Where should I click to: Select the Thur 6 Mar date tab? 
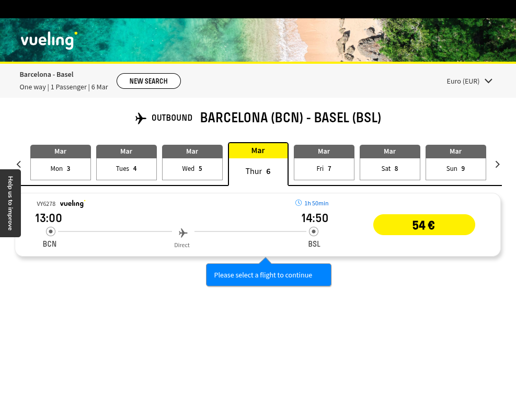[x=258, y=164]
